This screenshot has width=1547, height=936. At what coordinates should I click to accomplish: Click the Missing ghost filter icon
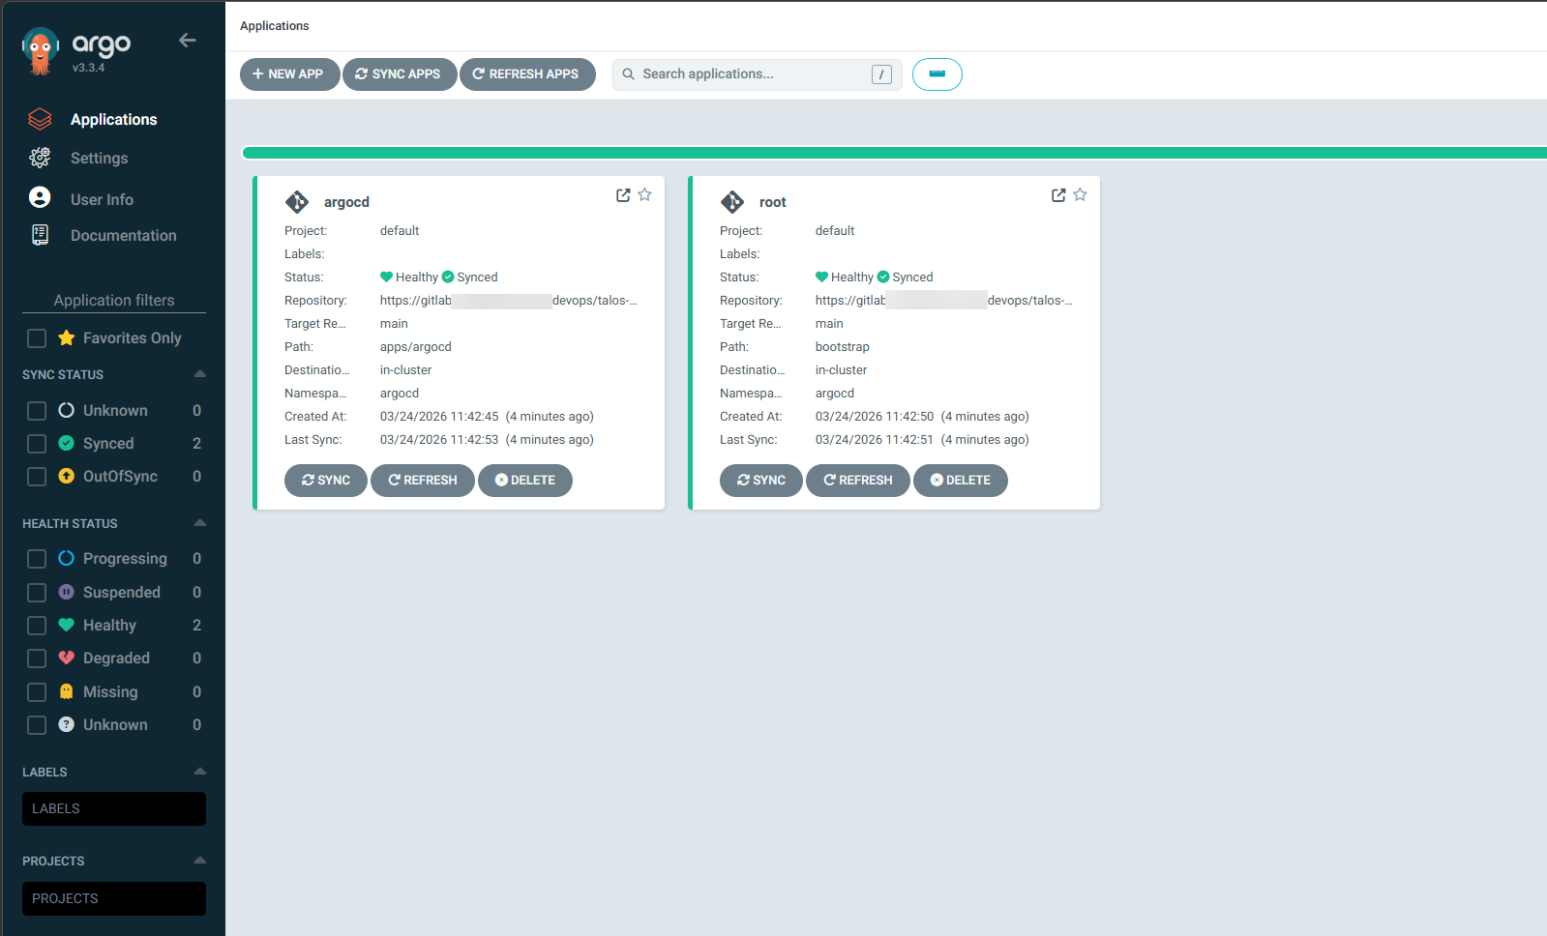tap(66, 691)
